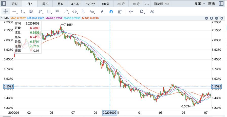Open the MA indicator gear settings

tap(221, 18)
